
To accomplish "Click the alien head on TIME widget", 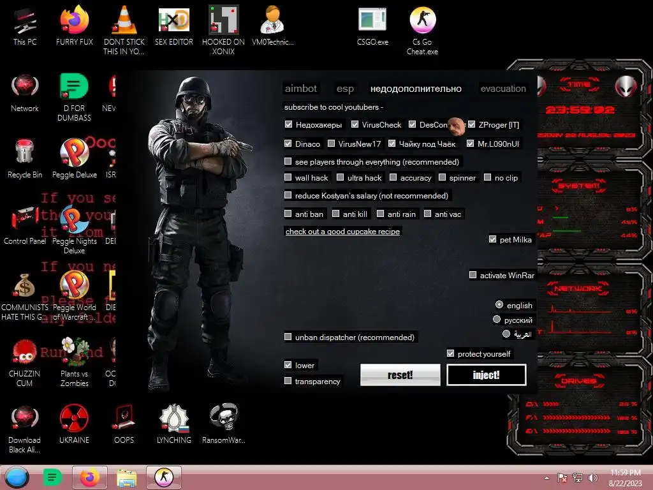I will 626,87.
